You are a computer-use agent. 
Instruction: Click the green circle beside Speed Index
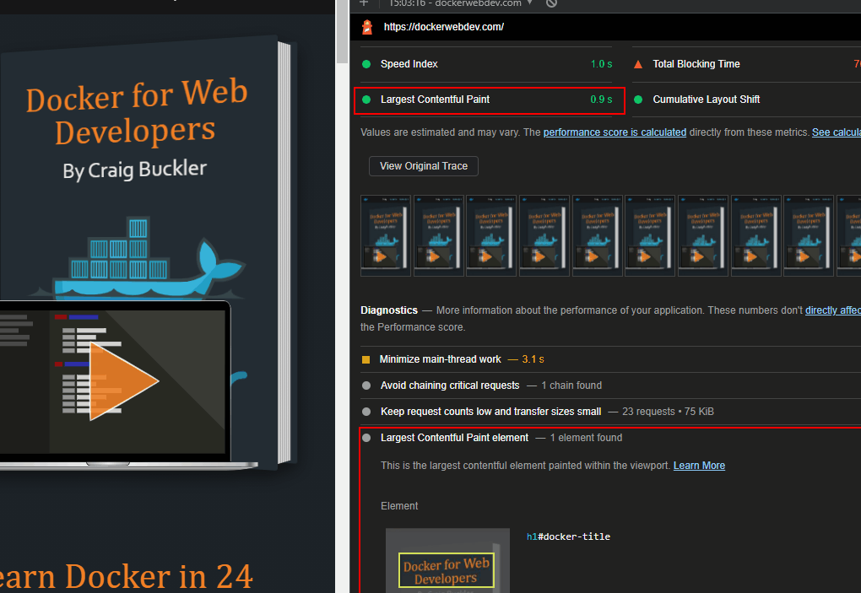coord(366,64)
